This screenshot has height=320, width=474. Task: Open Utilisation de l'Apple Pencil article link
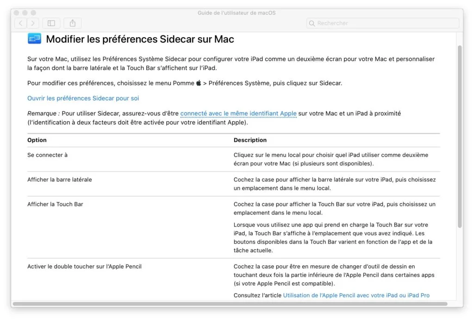point(356,295)
